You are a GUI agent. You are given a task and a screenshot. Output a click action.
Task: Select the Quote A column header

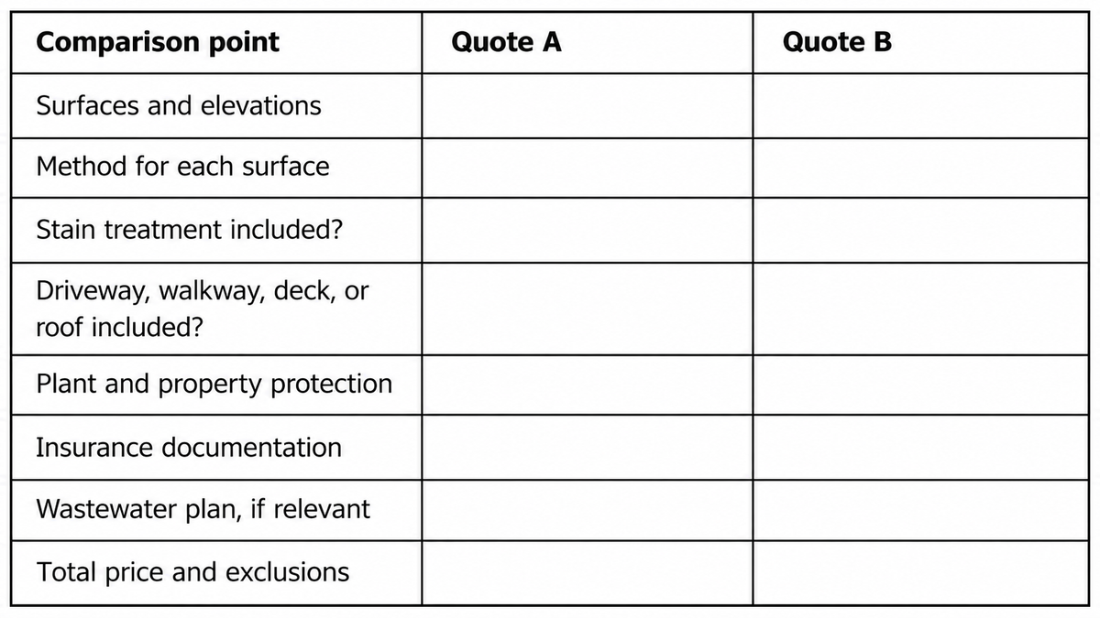point(507,42)
